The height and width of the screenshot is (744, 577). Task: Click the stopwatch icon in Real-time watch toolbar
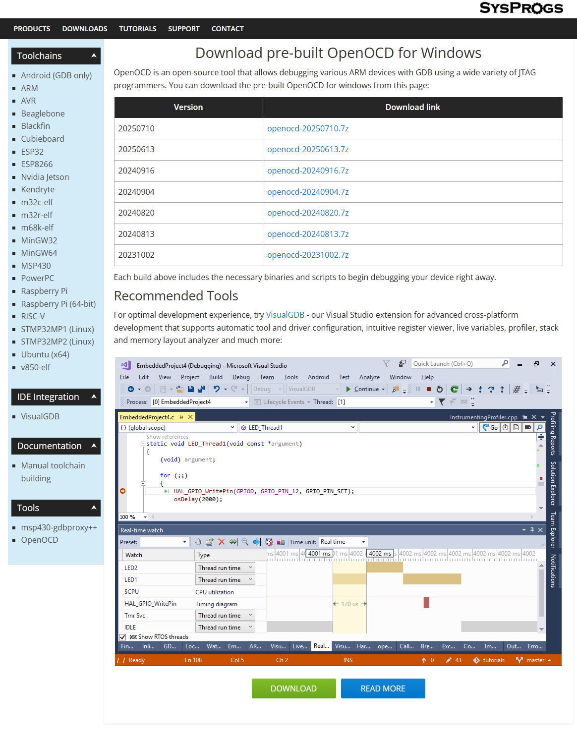(269, 542)
